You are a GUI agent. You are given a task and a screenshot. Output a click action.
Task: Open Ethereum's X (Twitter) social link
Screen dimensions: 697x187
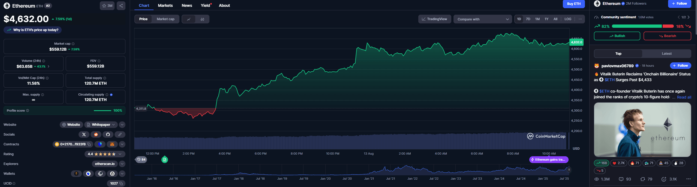pos(84,134)
